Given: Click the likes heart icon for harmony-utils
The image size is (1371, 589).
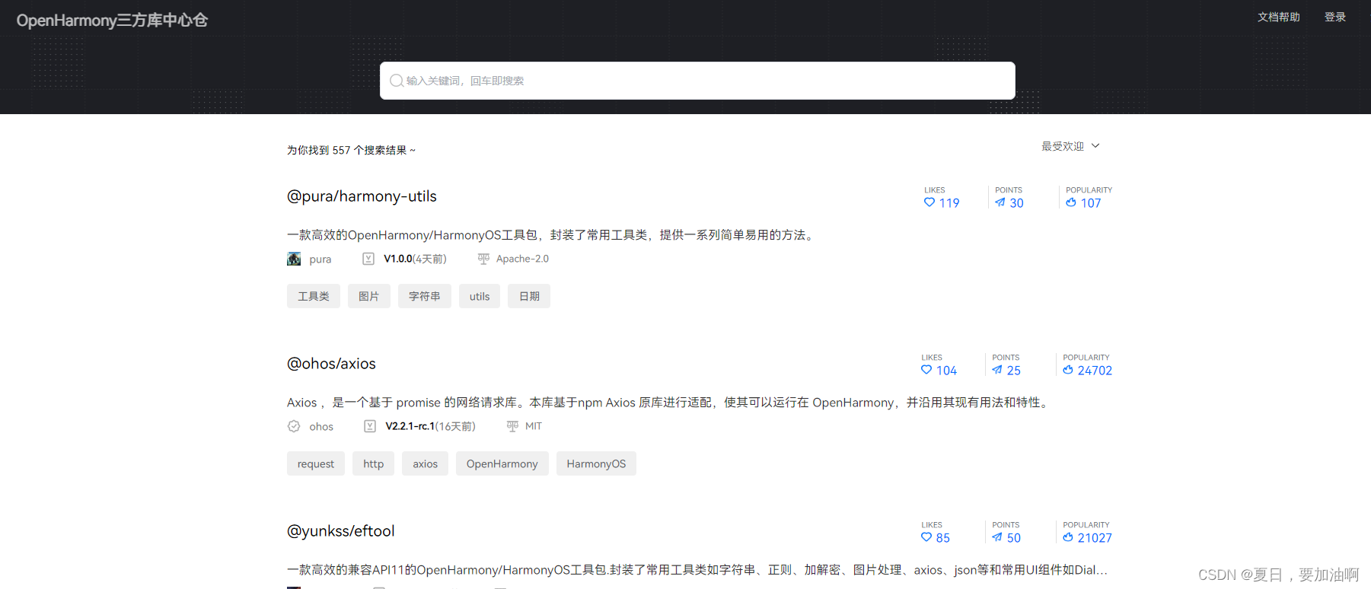Looking at the screenshot, I should click(x=929, y=202).
